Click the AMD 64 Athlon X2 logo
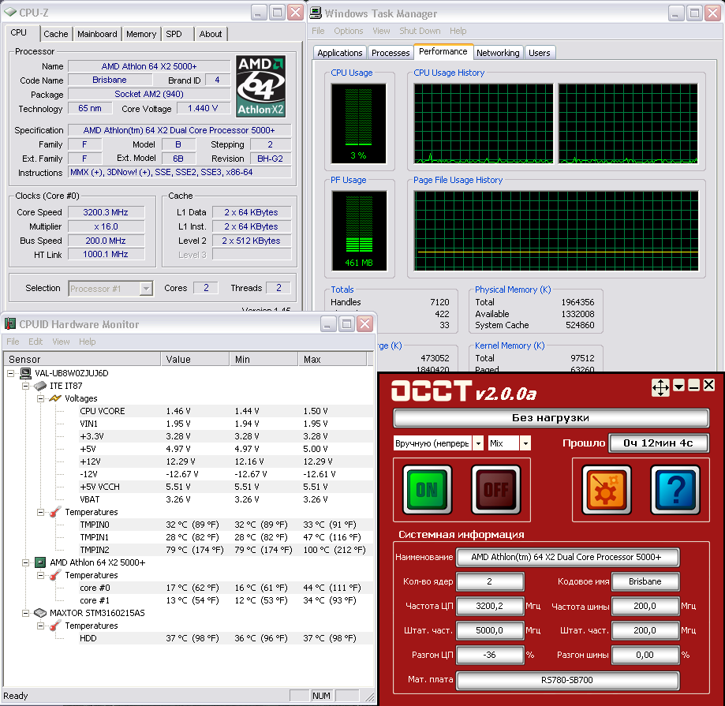The image size is (725, 706). [261, 87]
